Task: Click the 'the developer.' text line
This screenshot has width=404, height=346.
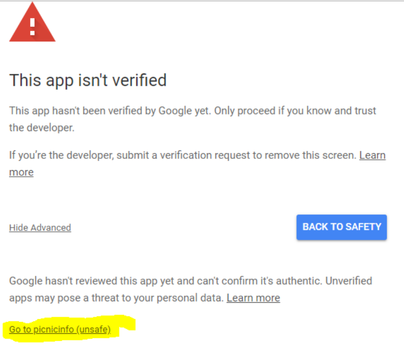Action: (42, 128)
